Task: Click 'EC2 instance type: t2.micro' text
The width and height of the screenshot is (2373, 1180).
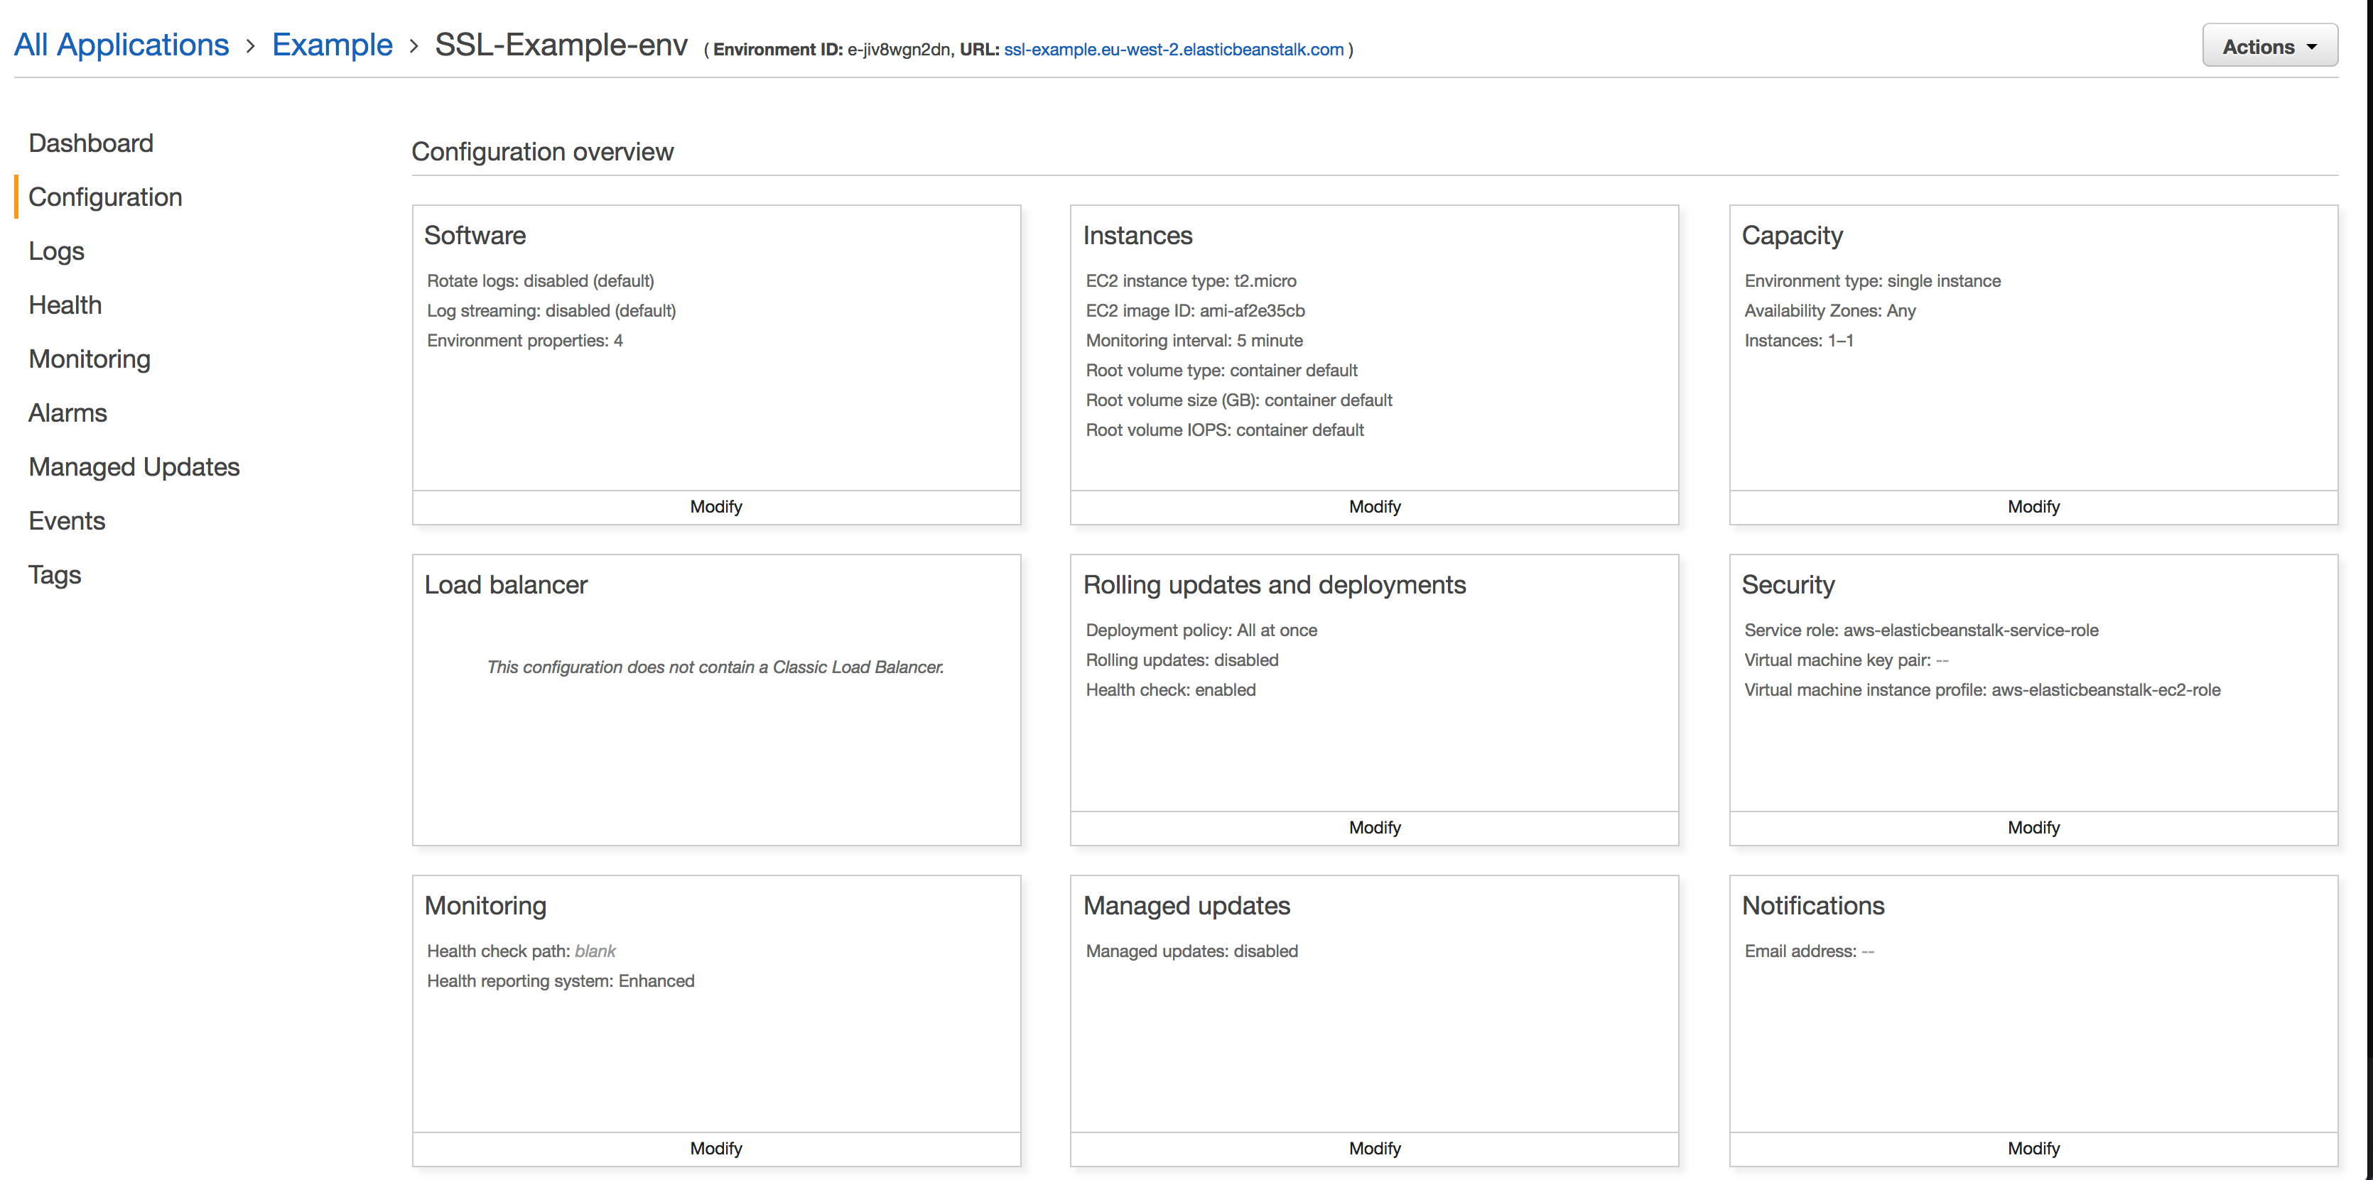Action: [x=1191, y=280]
